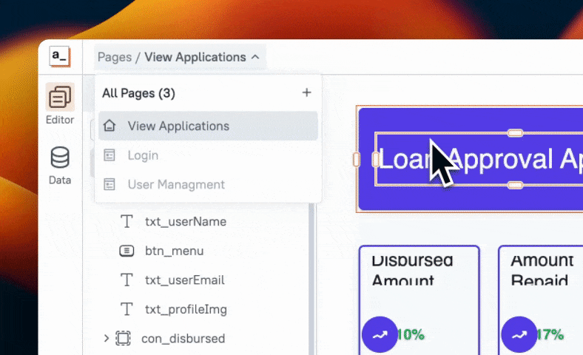Add a new page with plus icon
Image resolution: width=583 pixels, height=355 pixels.
pyautogui.click(x=306, y=93)
